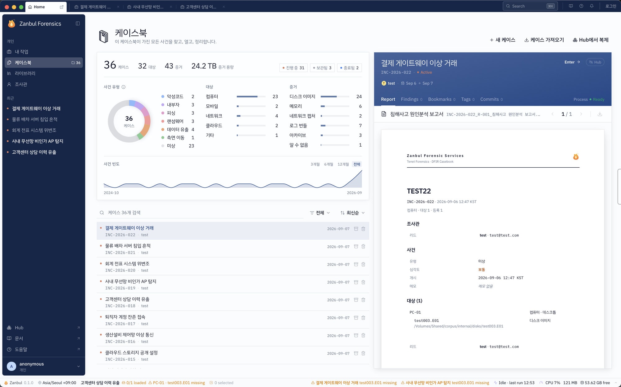Go to previous report page arrow
This screenshot has height=387, width=621.
coord(552,114)
